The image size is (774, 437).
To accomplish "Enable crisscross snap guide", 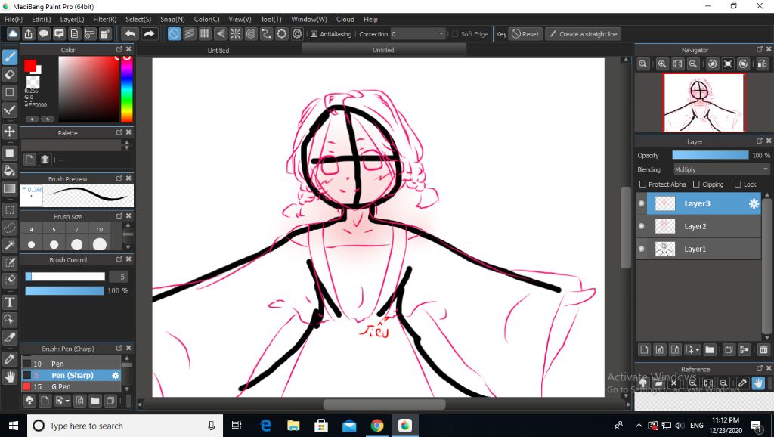I will pyautogui.click(x=205, y=33).
